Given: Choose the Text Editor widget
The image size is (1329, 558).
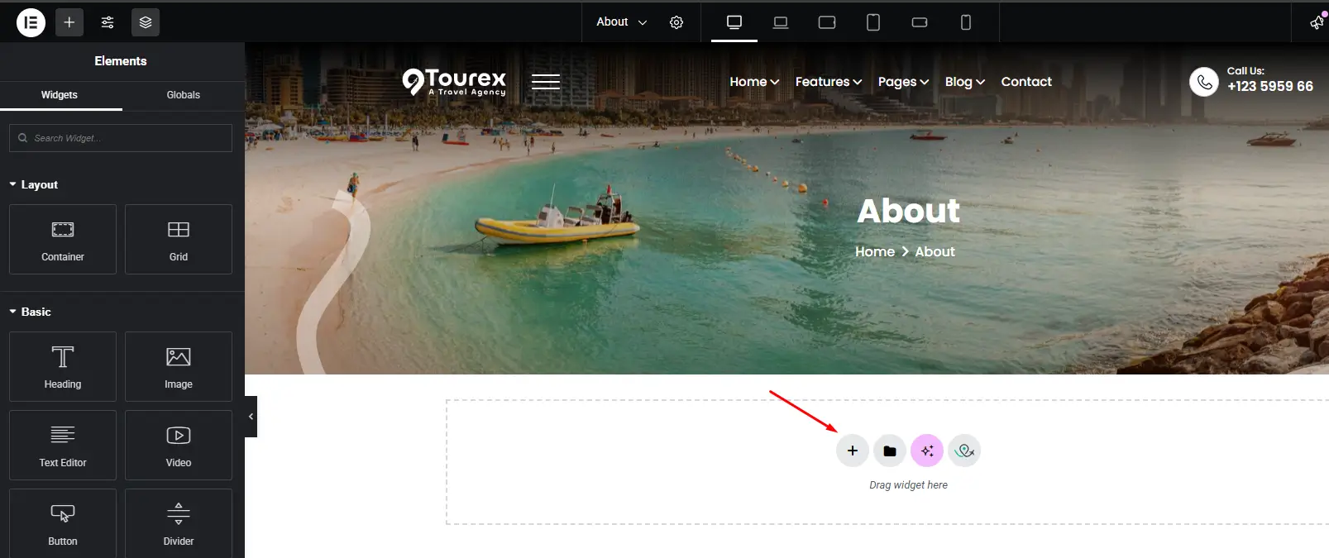Looking at the screenshot, I should 63,446.
